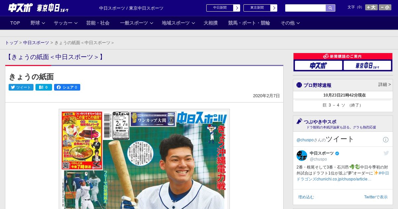Click the 中日新聞 link button
This screenshot has height=209, width=398.
click(x=220, y=8)
